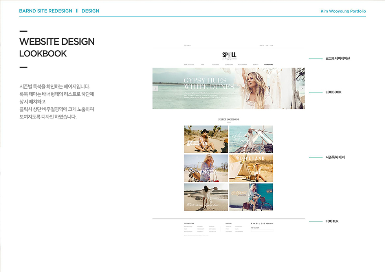Viewport: 385px width, 272px height.
Task: Open the CART link
Action: pos(267,46)
